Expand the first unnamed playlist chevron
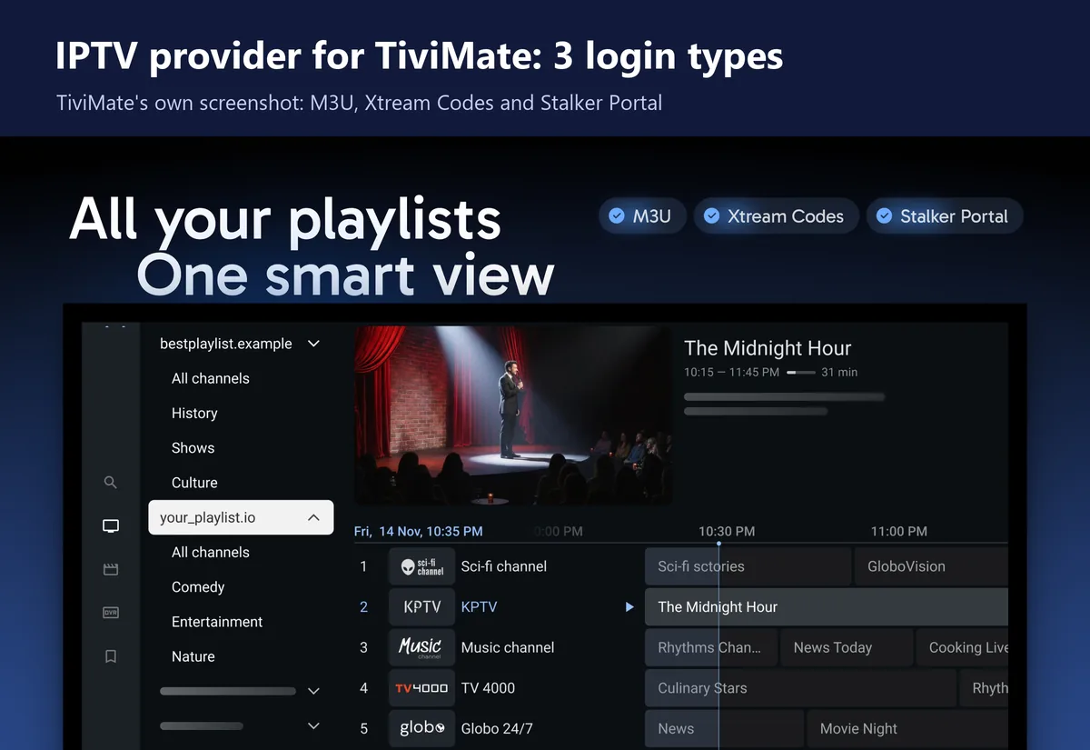This screenshot has height=750, width=1090. click(x=313, y=691)
